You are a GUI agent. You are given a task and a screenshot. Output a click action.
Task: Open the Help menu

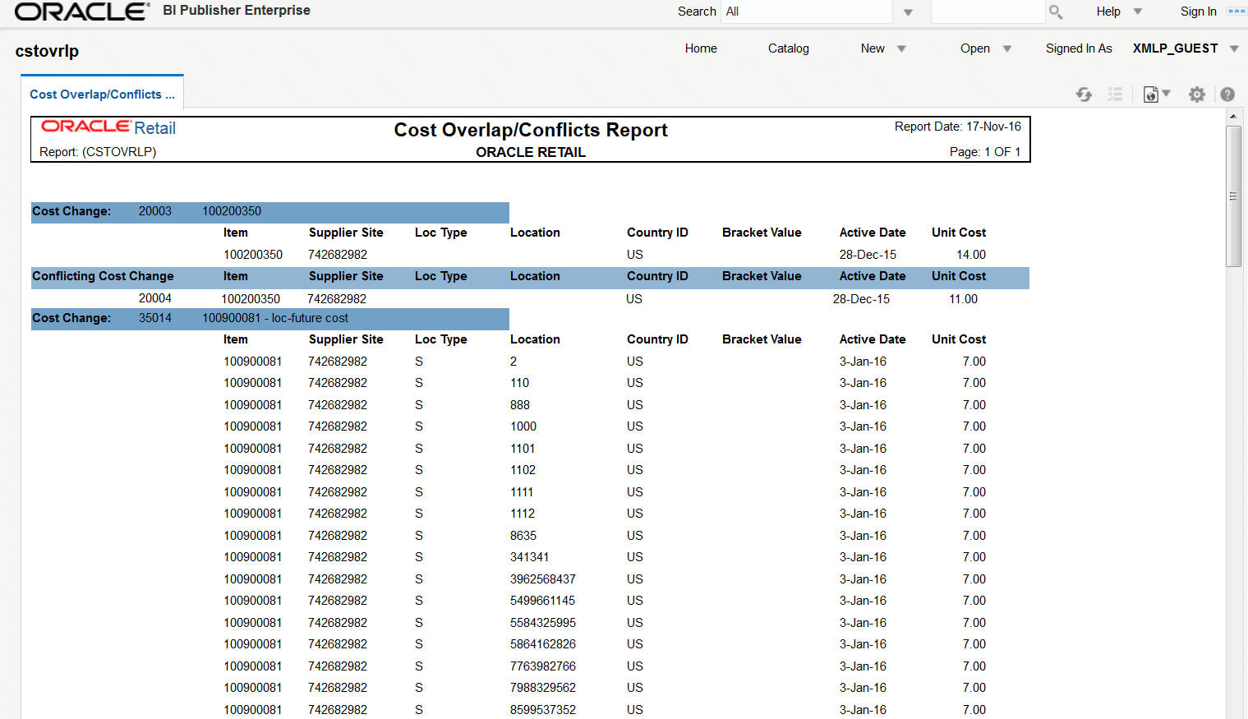tap(1108, 12)
